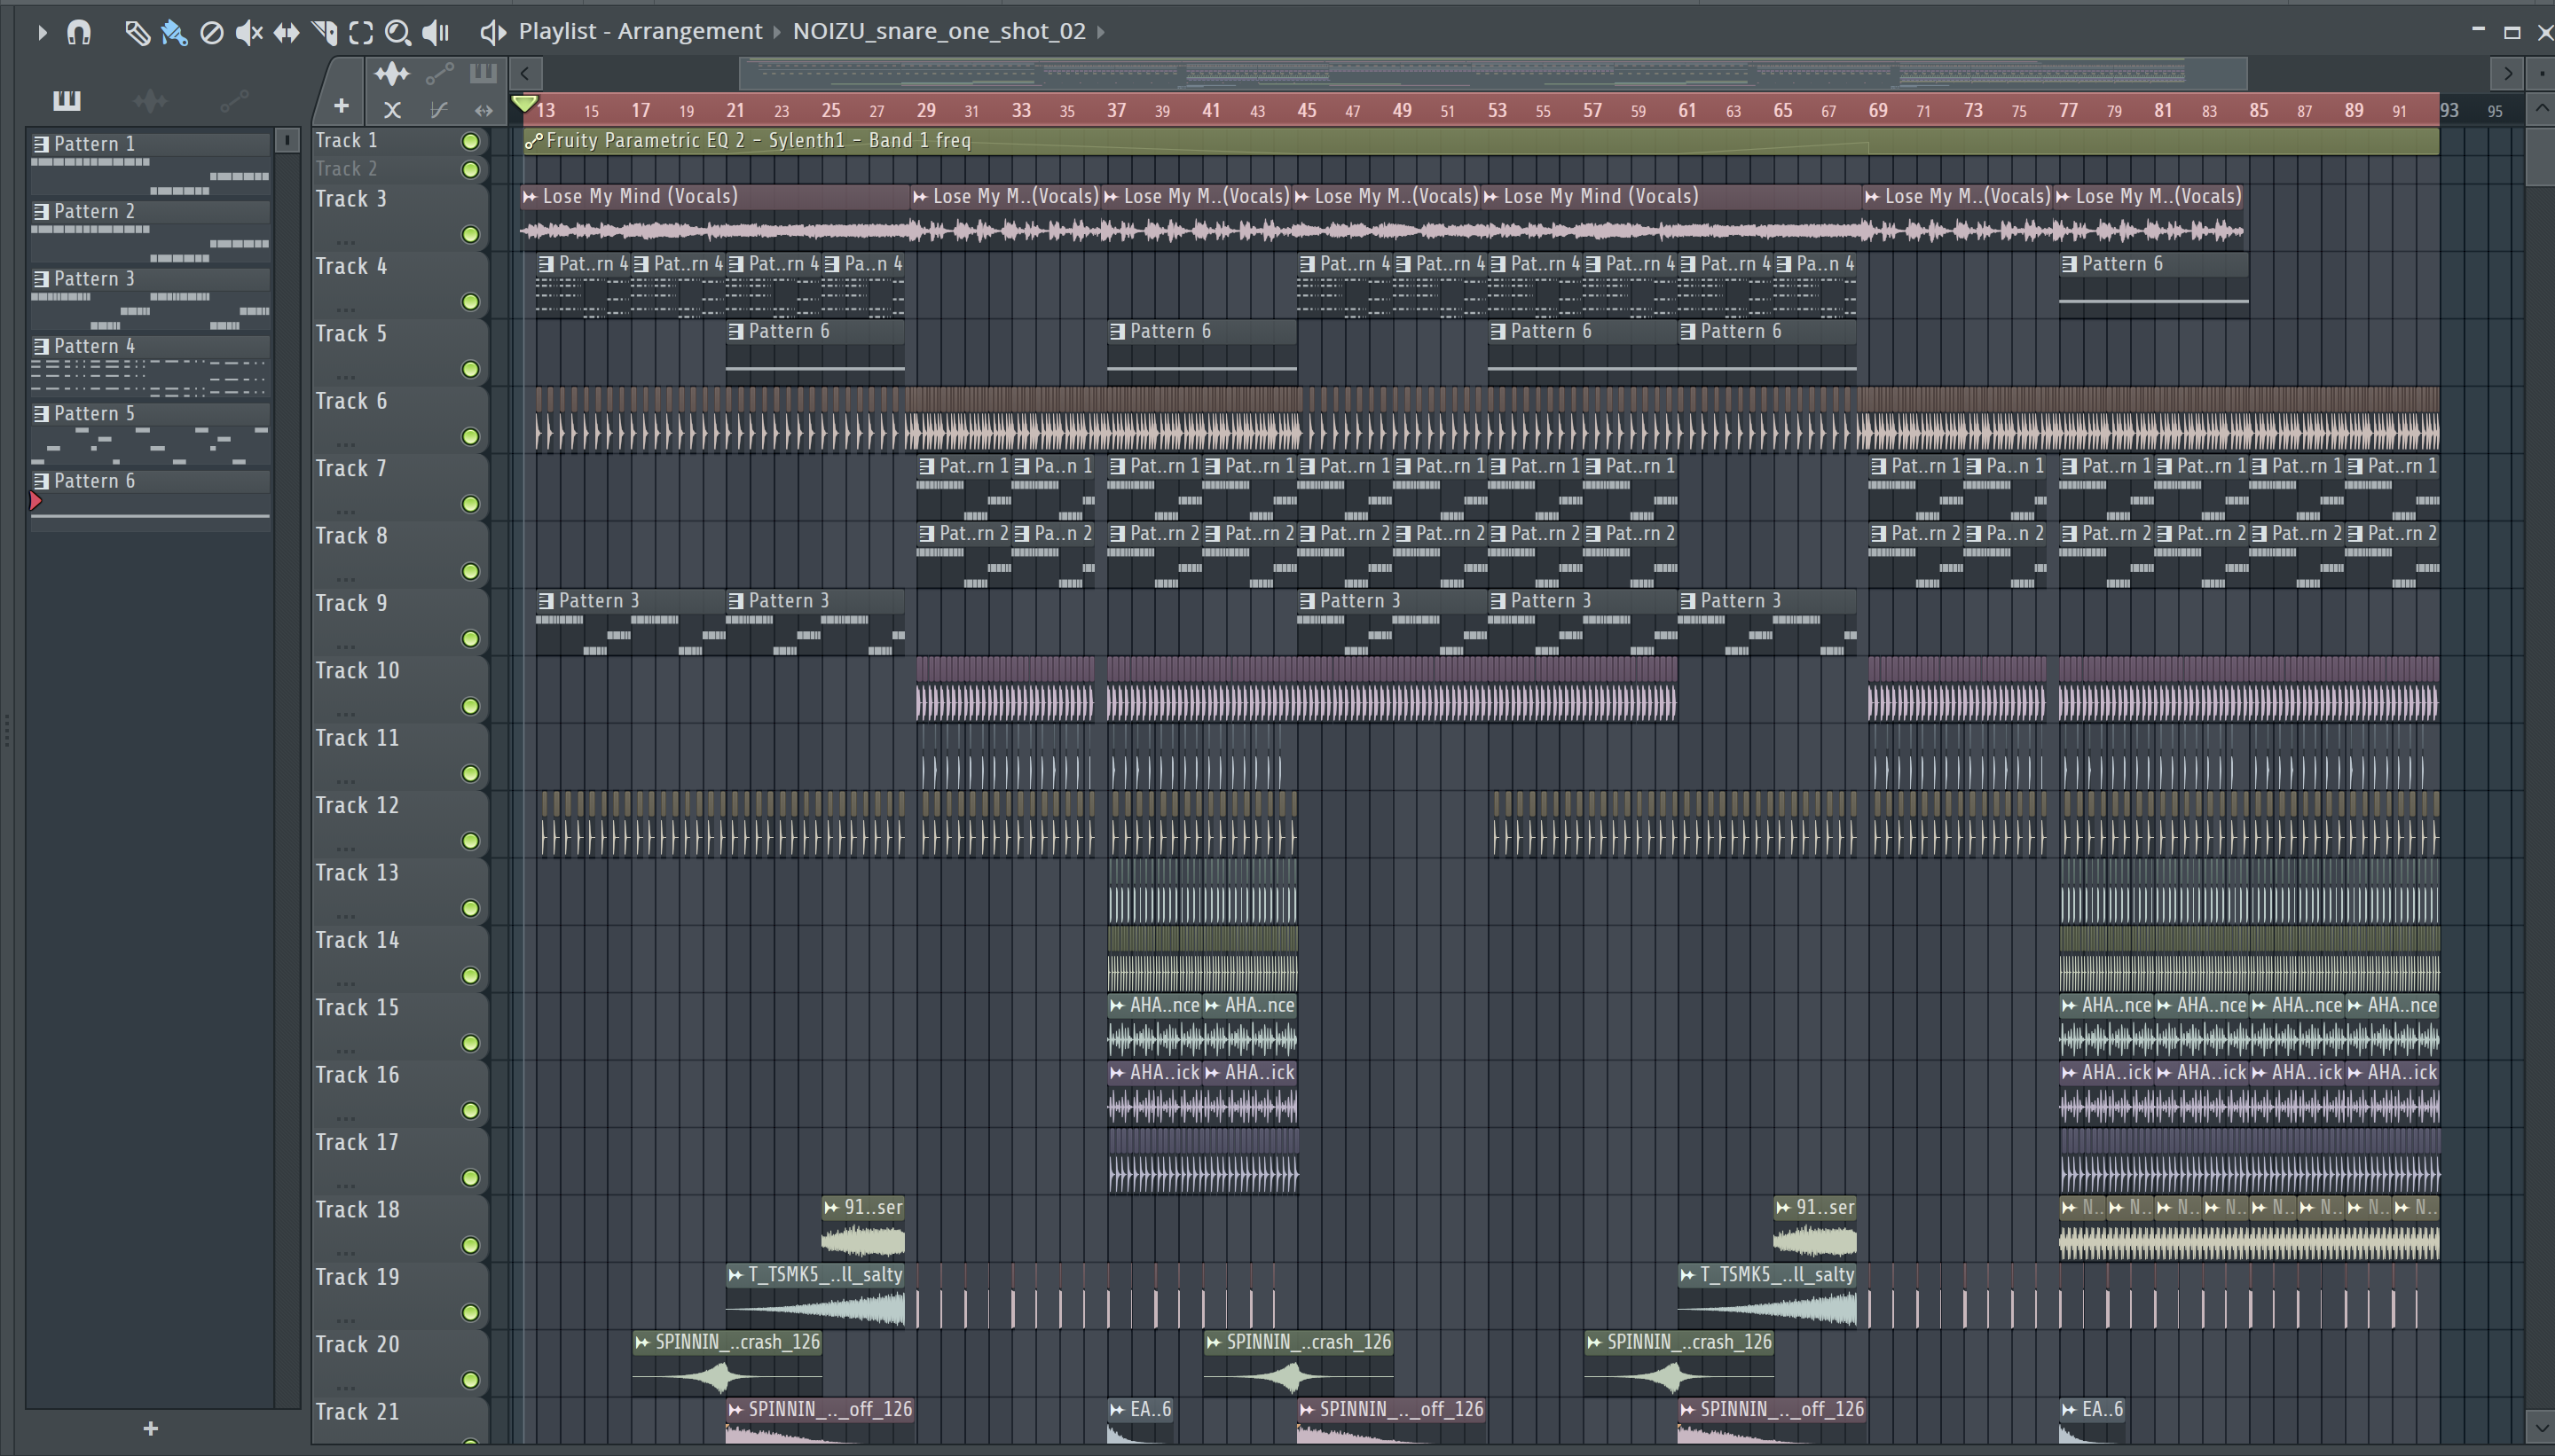
Task: Toggle the Track 2 mute LED
Action: tap(470, 169)
